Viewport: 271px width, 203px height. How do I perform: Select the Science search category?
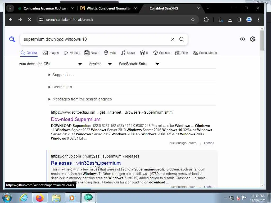click(x=162, y=53)
